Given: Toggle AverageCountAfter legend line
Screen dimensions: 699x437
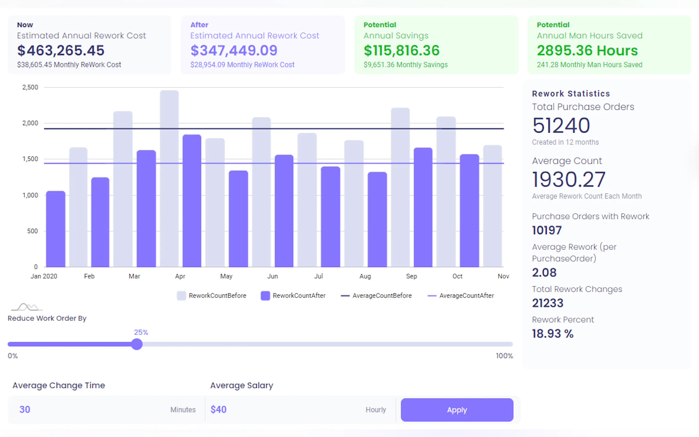Looking at the screenshot, I should click(x=432, y=296).
